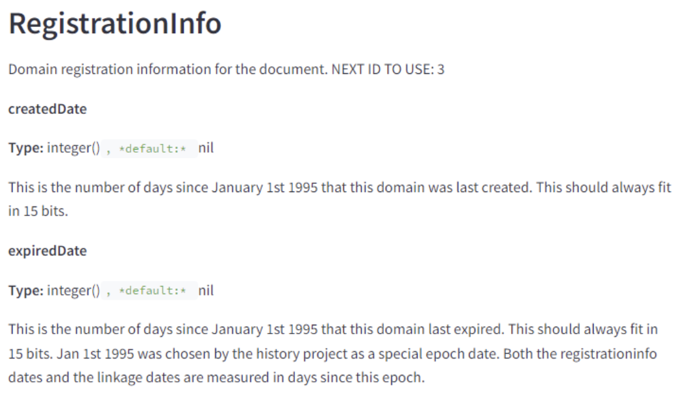Click the 'in 15 bits.' line under createdDate
The image size is (685, 398).
click(38, 211)
